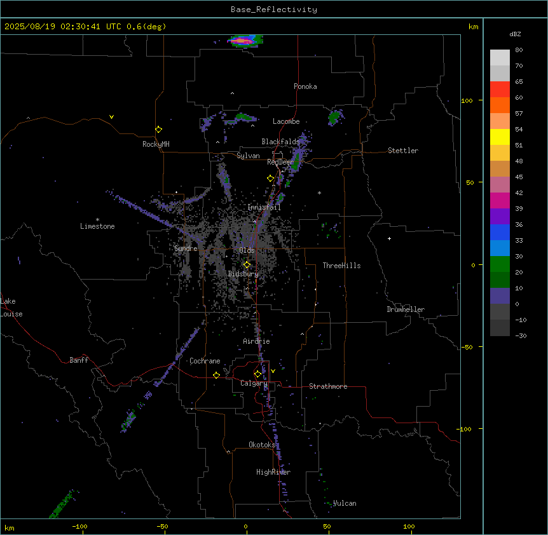Click the asterisk marker above Limestone label
This screenshot has height=535, width=548.
[x=97, y=220]
